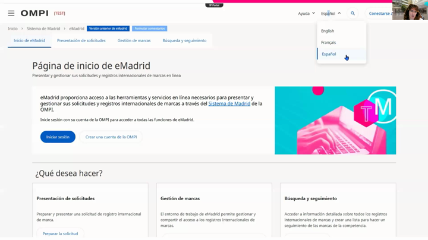This screenshot has height=240, width=428.
Task: Click the ¿Qué desea hacer? heading
Action: click(x=69, y=173)
